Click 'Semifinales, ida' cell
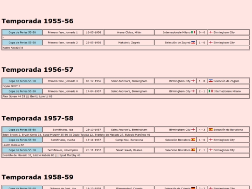The width and height of the screenshot is (252, 189). (x=63, y=130)
